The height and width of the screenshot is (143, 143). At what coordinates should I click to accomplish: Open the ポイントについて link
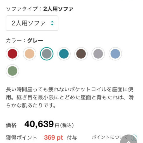point(110,137)
